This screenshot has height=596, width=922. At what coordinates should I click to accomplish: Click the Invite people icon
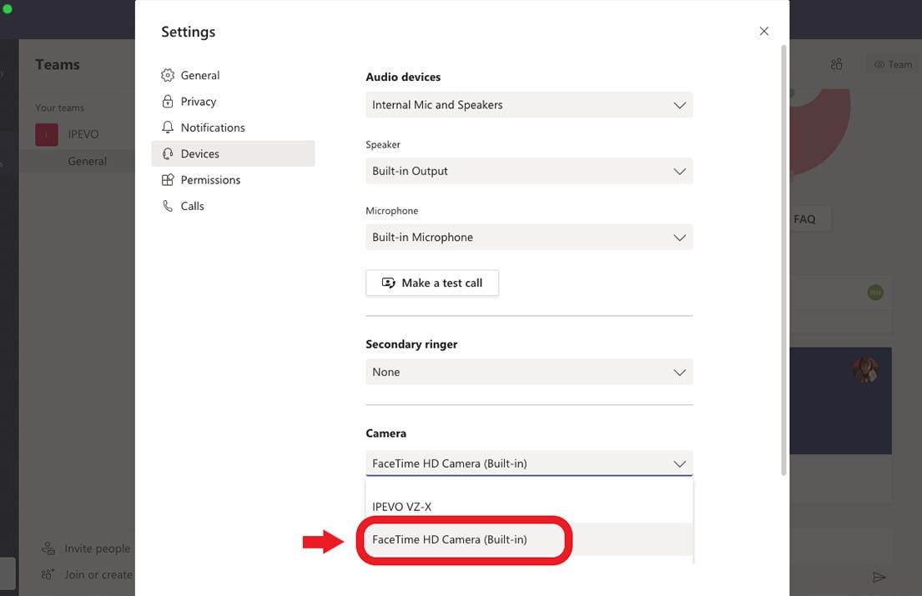coord(48,548)
